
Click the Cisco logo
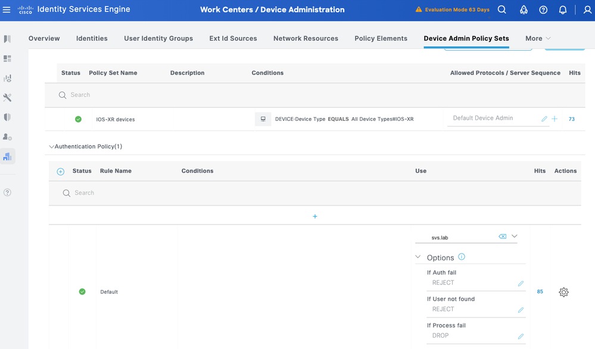click(x=26, y=10)
